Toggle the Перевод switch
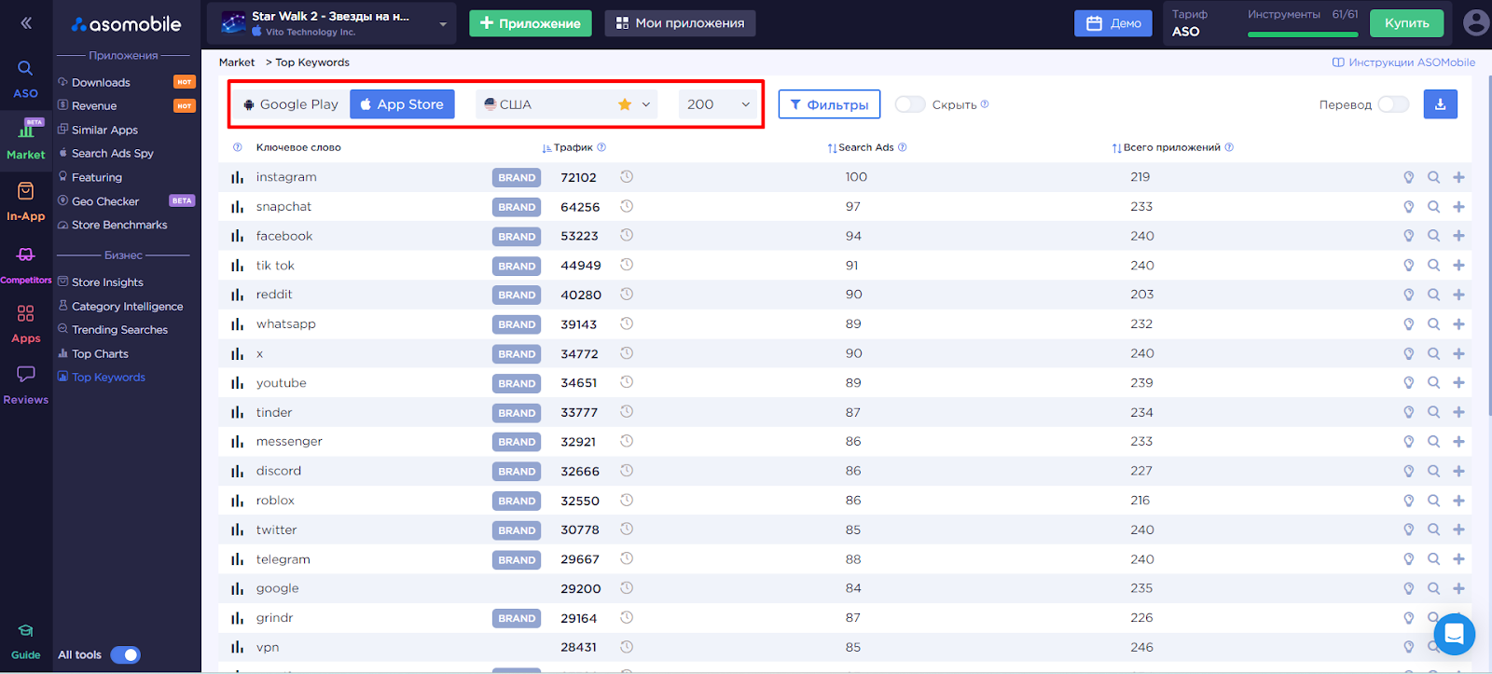This screenshot has height=674, width=1492. [1393, 104]
